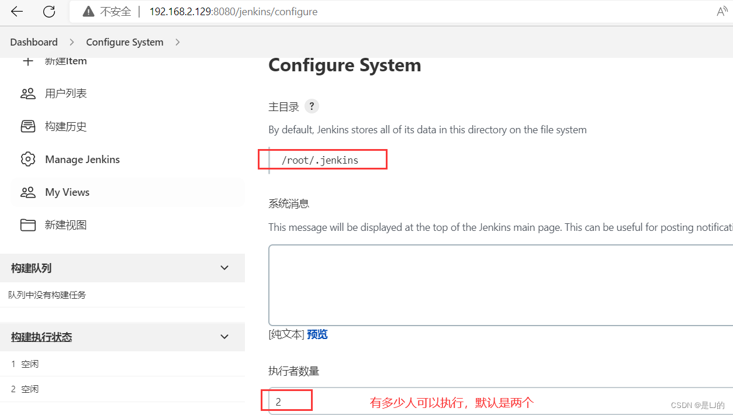Open read aloud icon in address bar

[x=722, y=12]
